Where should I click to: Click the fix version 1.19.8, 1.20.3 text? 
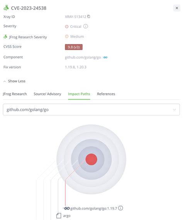tap(76, 67)
